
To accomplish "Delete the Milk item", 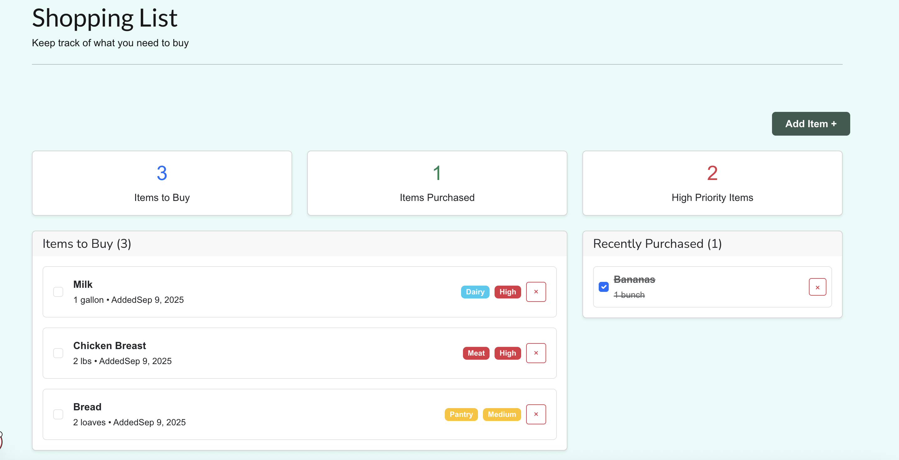I will [536, 292].
